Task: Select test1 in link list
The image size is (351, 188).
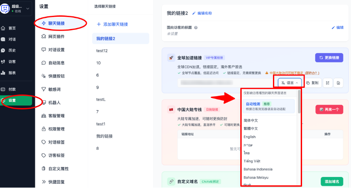Action: point(101,124)
